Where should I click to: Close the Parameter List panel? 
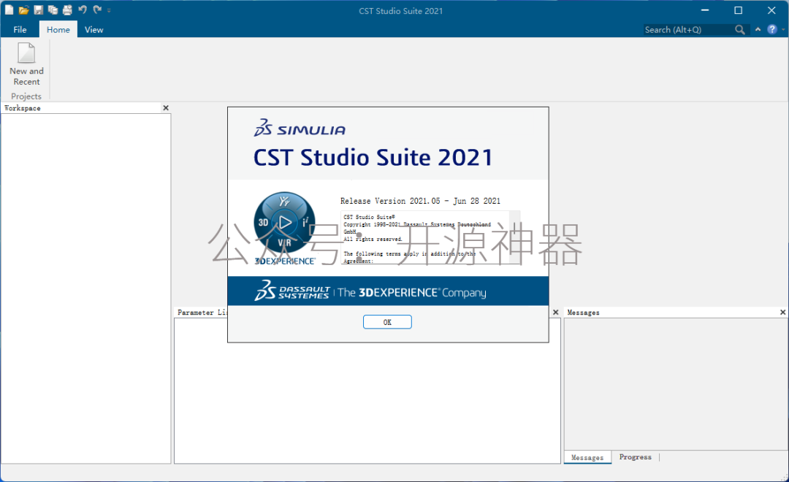(555, 313)
